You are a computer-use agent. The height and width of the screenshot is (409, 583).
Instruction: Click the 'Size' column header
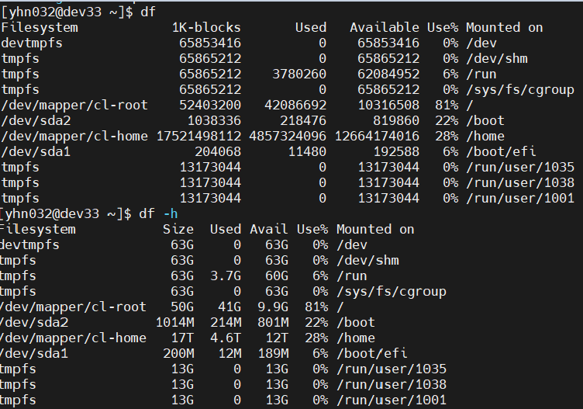178,229
